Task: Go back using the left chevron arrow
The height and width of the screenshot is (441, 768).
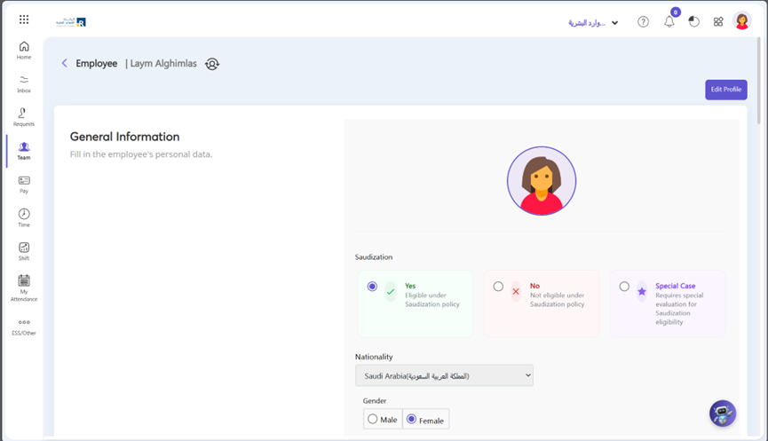Action: click(x=65, y=64)
